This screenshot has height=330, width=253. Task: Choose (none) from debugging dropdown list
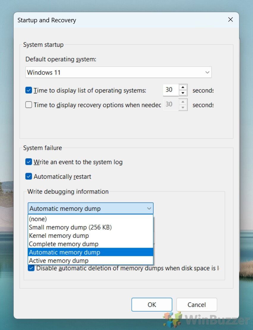(x=90, y=219)
